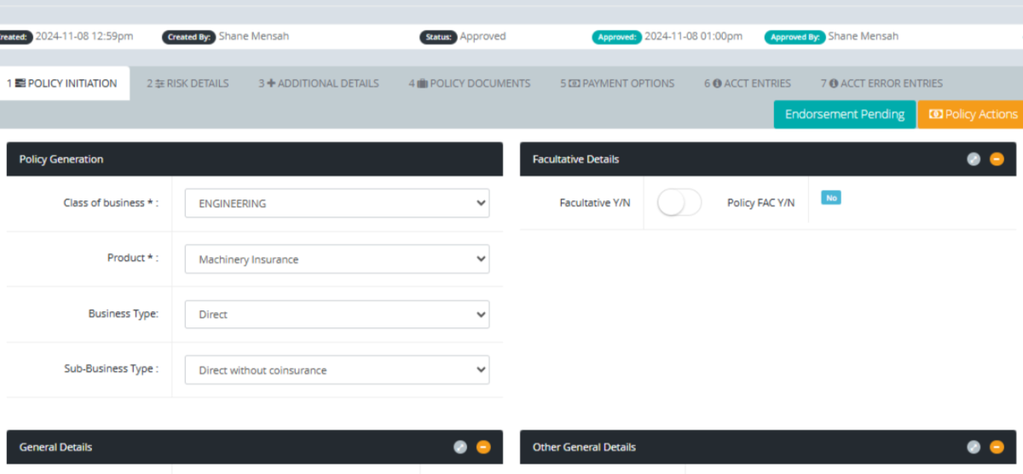Click the edit icon in General Details header
1023x474 pixels.
(x=460, y=447)
